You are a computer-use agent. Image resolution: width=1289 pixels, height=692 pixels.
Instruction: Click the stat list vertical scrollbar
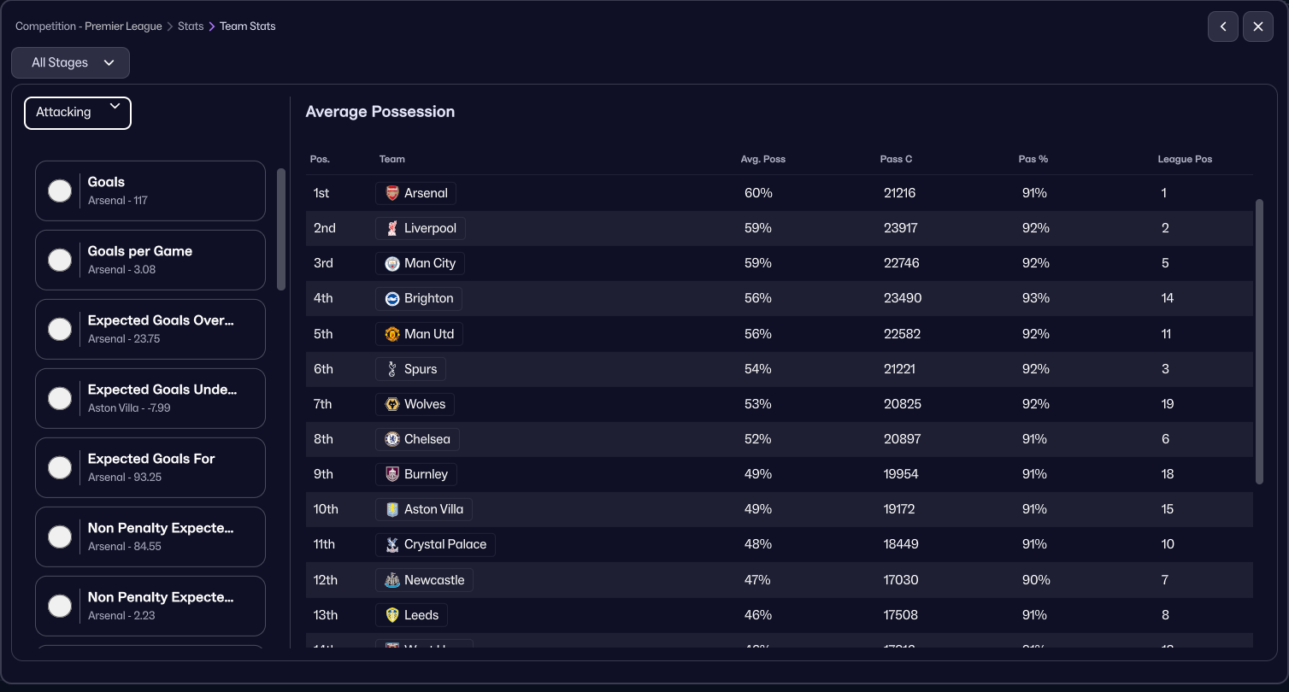(281, 229)
